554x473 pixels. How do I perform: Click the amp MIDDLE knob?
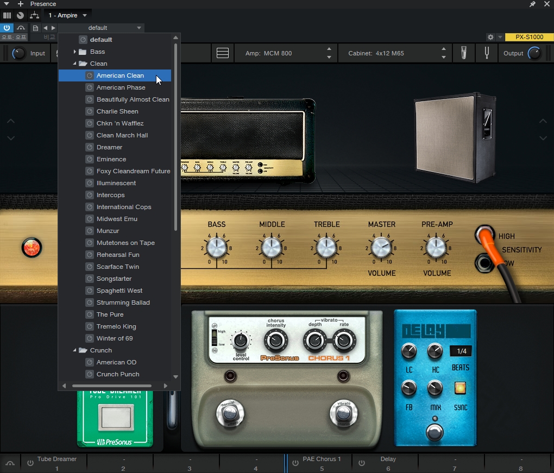(x=272, y=247)
